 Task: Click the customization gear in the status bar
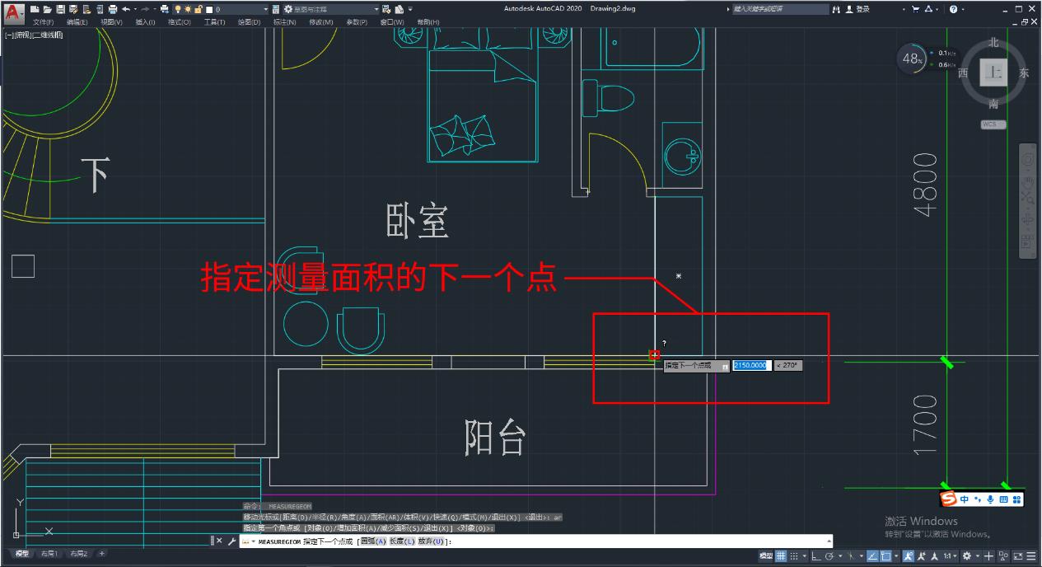click(967, 554)
